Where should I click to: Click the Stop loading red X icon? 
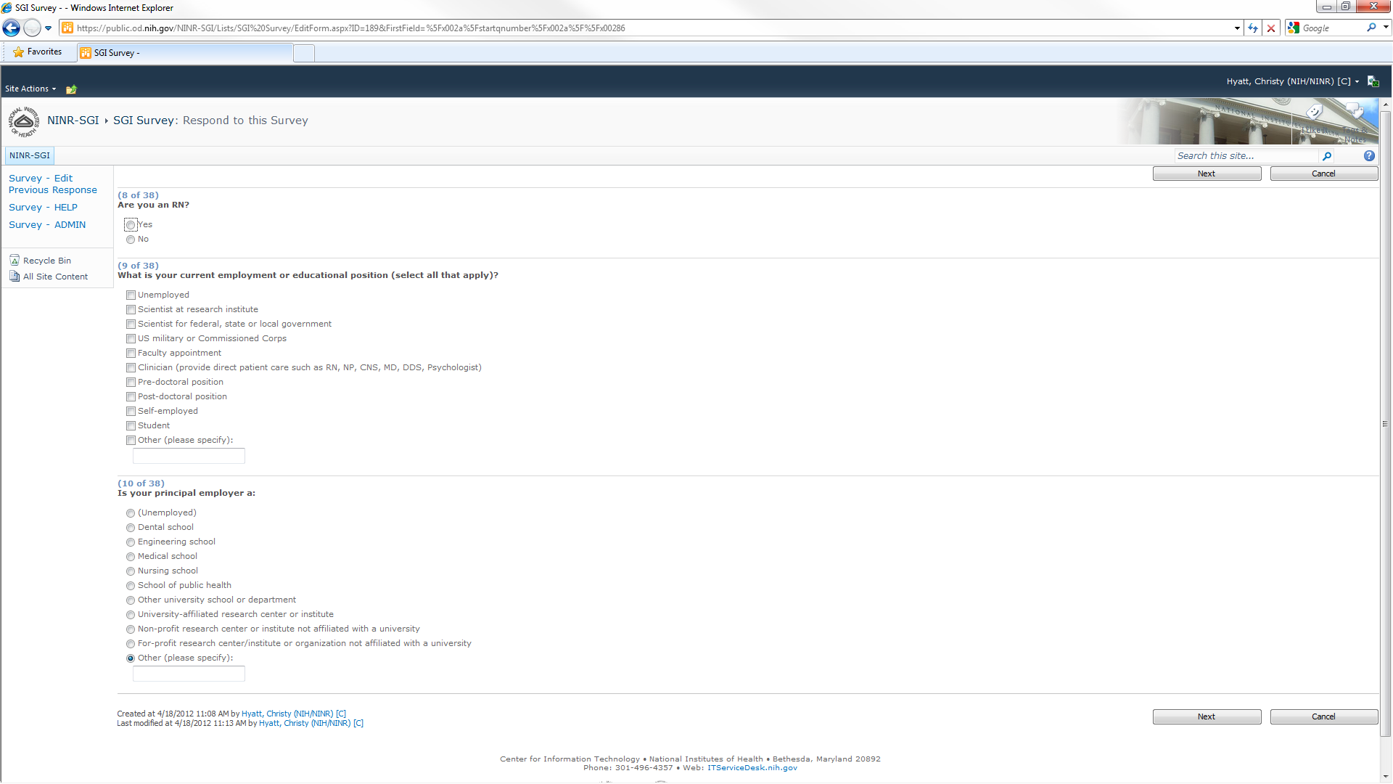(1271, 28)
